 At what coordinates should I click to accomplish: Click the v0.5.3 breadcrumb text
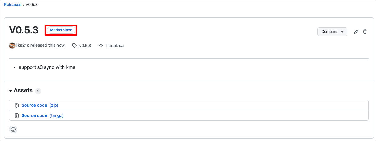tap(32, 5)
